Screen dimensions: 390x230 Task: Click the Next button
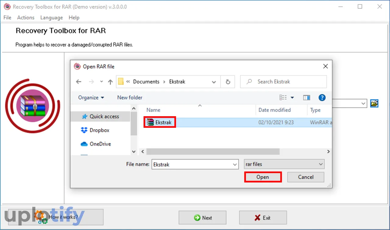(202, 218)
